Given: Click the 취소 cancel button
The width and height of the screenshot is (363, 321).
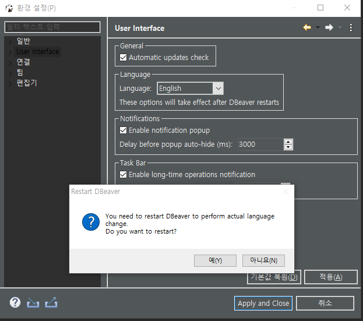Looking at the screenshot, I should (x=325, y=303).
